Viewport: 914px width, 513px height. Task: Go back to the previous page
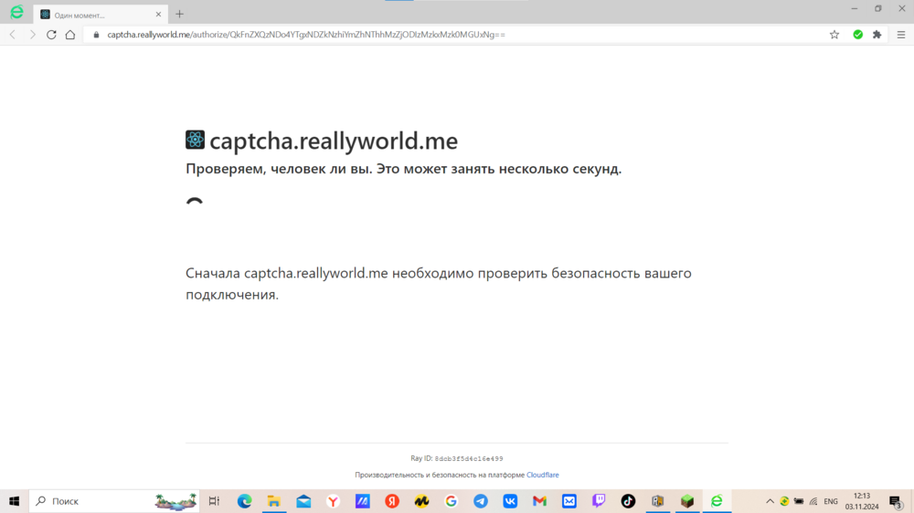13,35
